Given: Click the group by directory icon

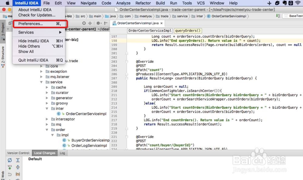Looking at the screenshot, I should [x=18, y=174].
